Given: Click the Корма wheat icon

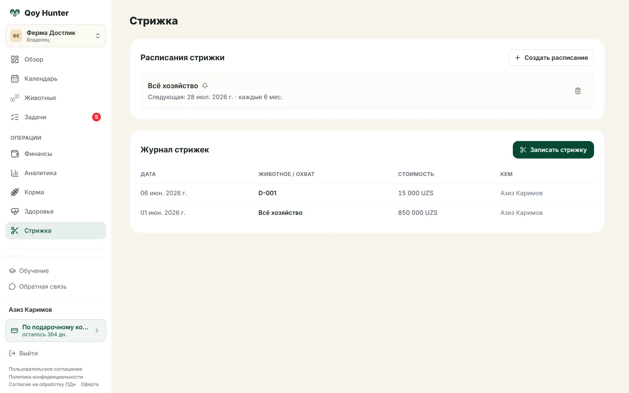Looking at the screenshot, I should 15,192.
